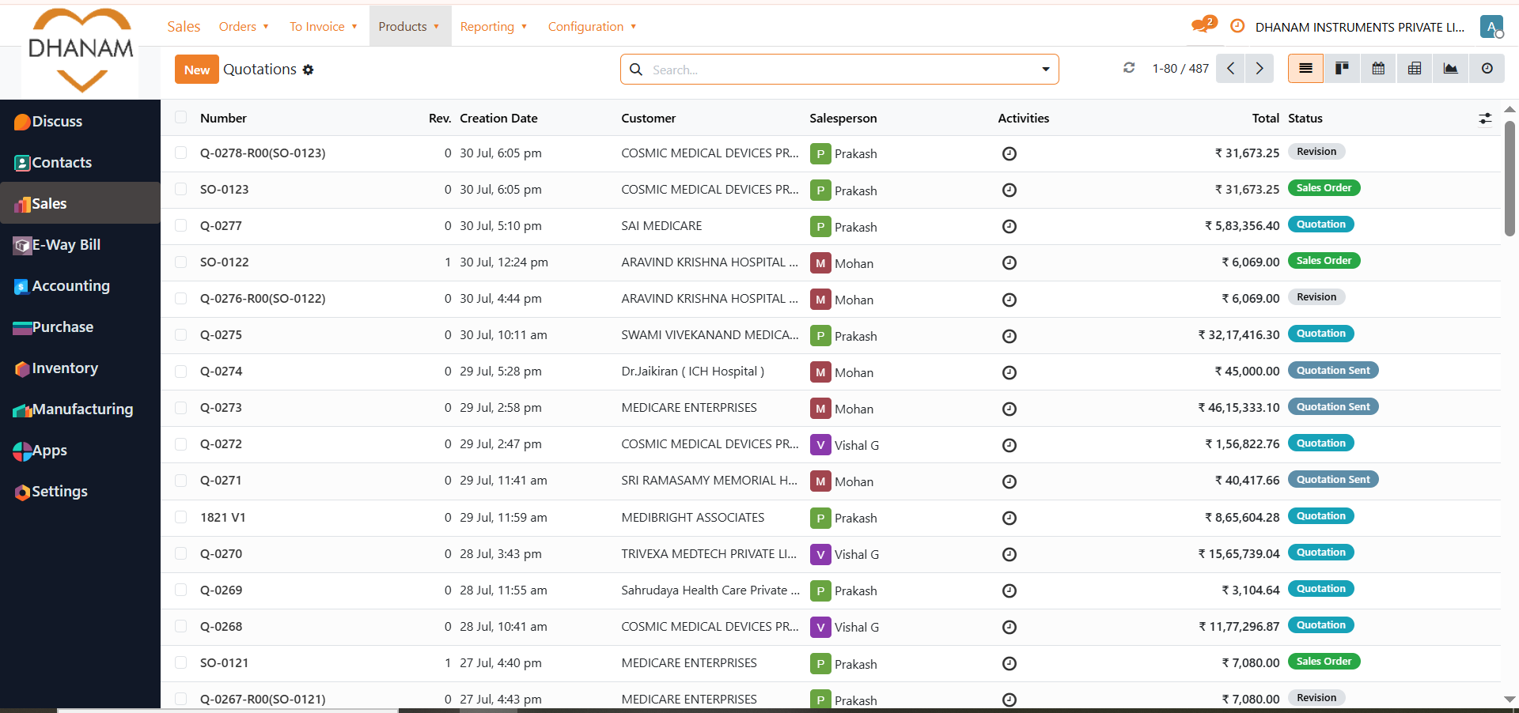Open sales order SO-0121 record
Image resolution: width=1519 pixels, height=713 pixels.
pos(225,662)
